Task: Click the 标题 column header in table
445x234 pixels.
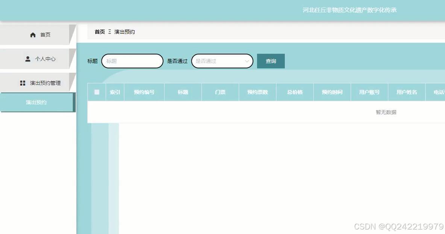Action: pyautogui.click(x=183, y=92)
